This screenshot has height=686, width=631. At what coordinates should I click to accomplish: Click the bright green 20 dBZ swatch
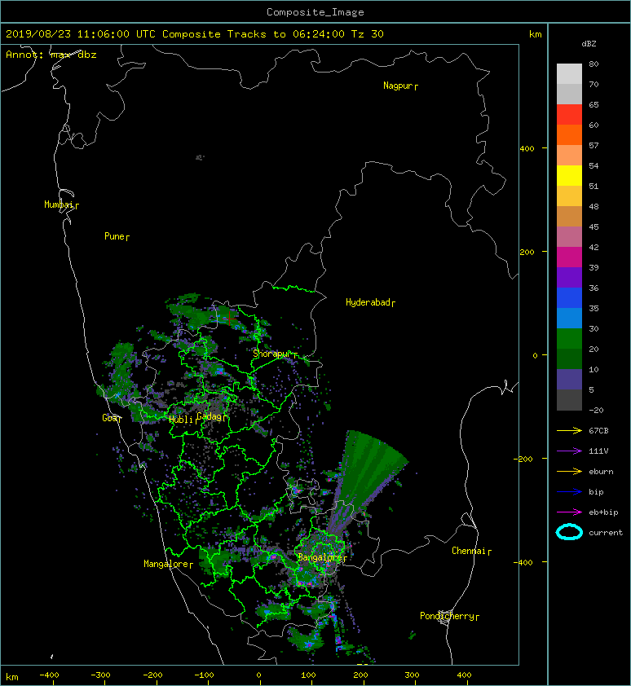coord(569,338)
